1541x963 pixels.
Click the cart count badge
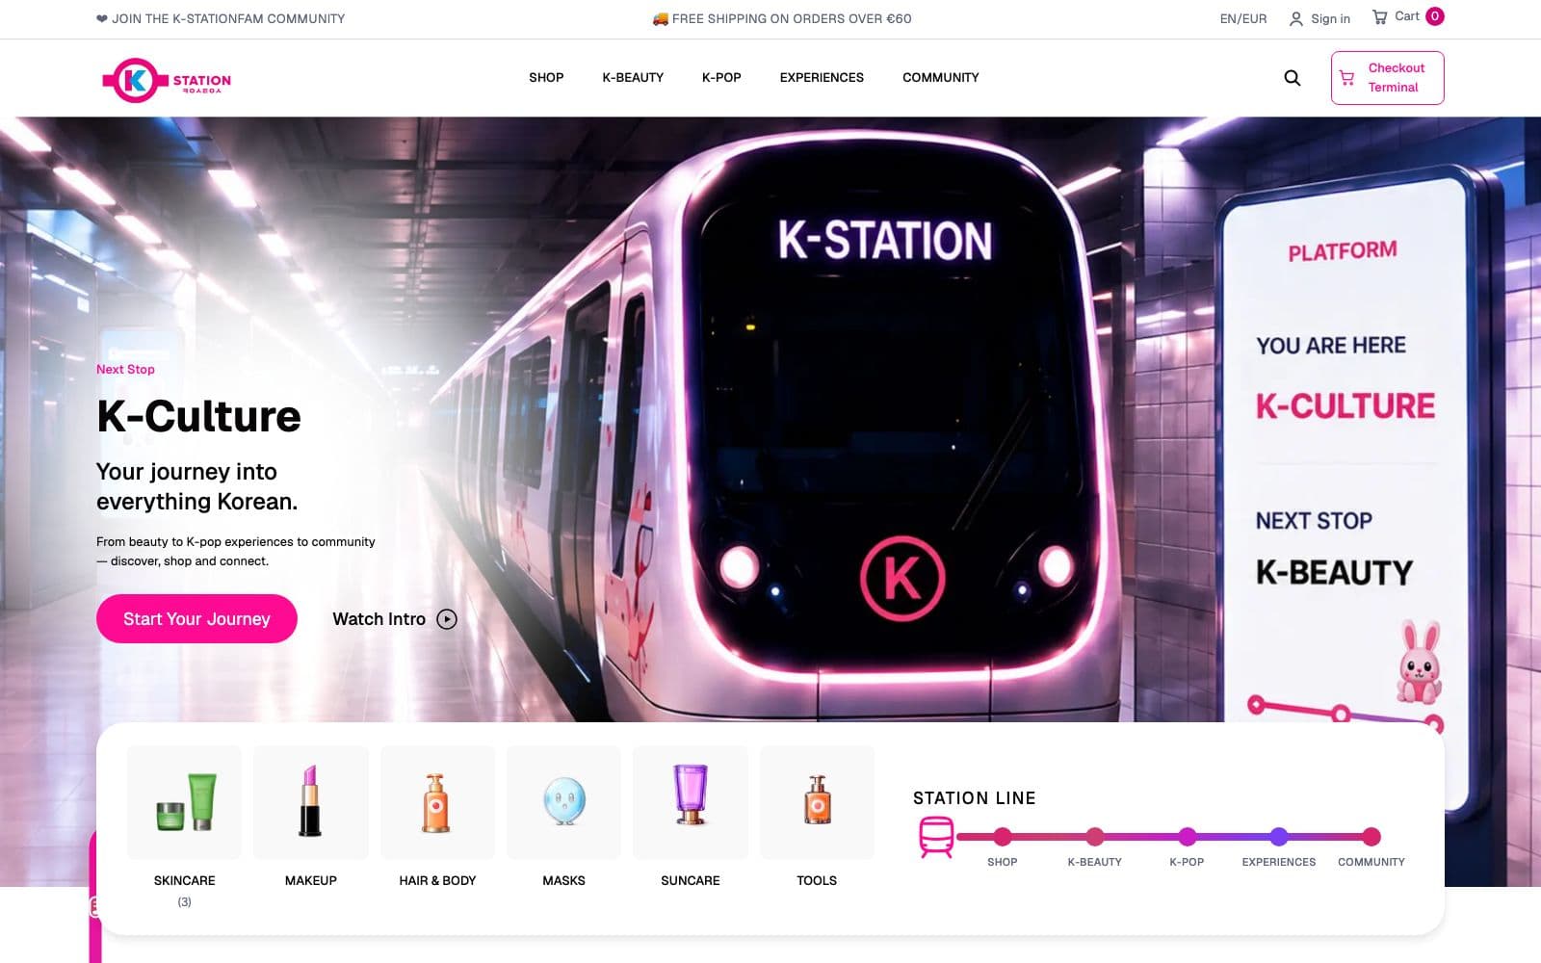tap(1434, 16)
